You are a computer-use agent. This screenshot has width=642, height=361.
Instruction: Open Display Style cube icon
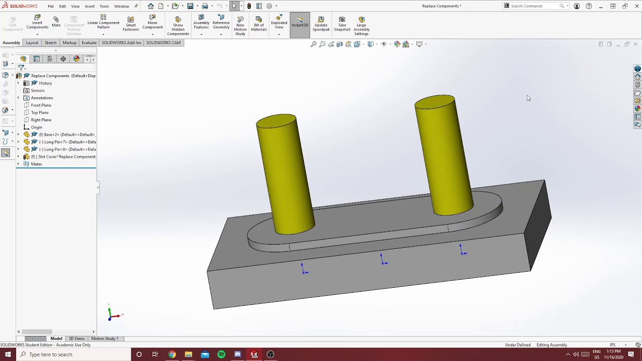tap(371, 44)
